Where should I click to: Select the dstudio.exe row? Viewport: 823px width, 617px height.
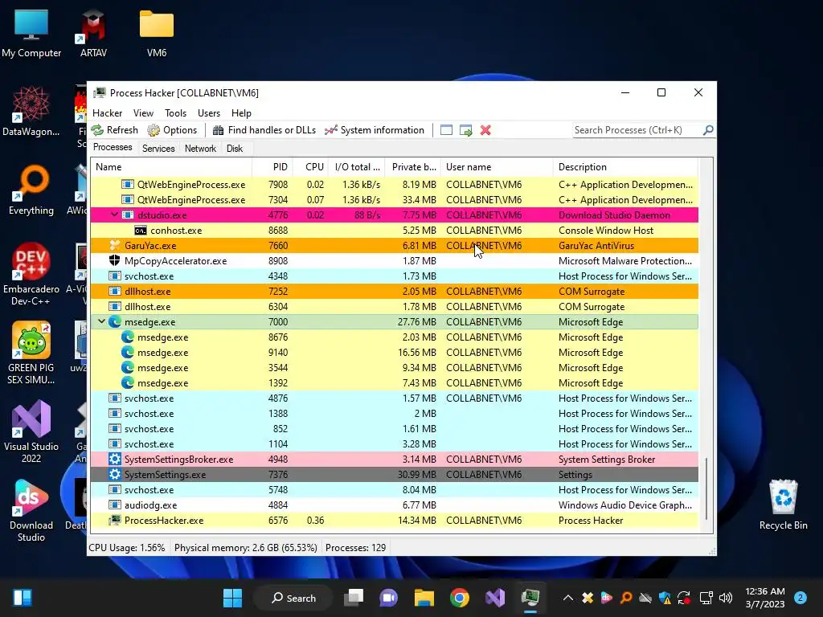click(394, 215)
